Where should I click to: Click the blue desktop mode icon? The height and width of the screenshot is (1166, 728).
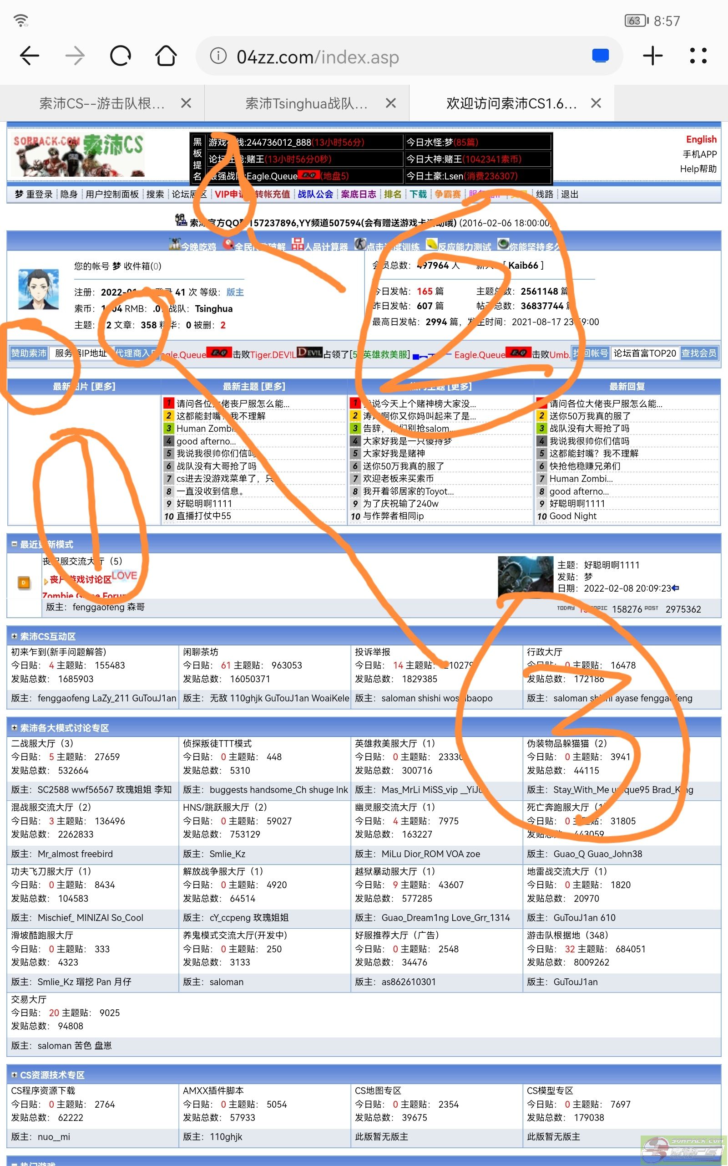[600, 56]
